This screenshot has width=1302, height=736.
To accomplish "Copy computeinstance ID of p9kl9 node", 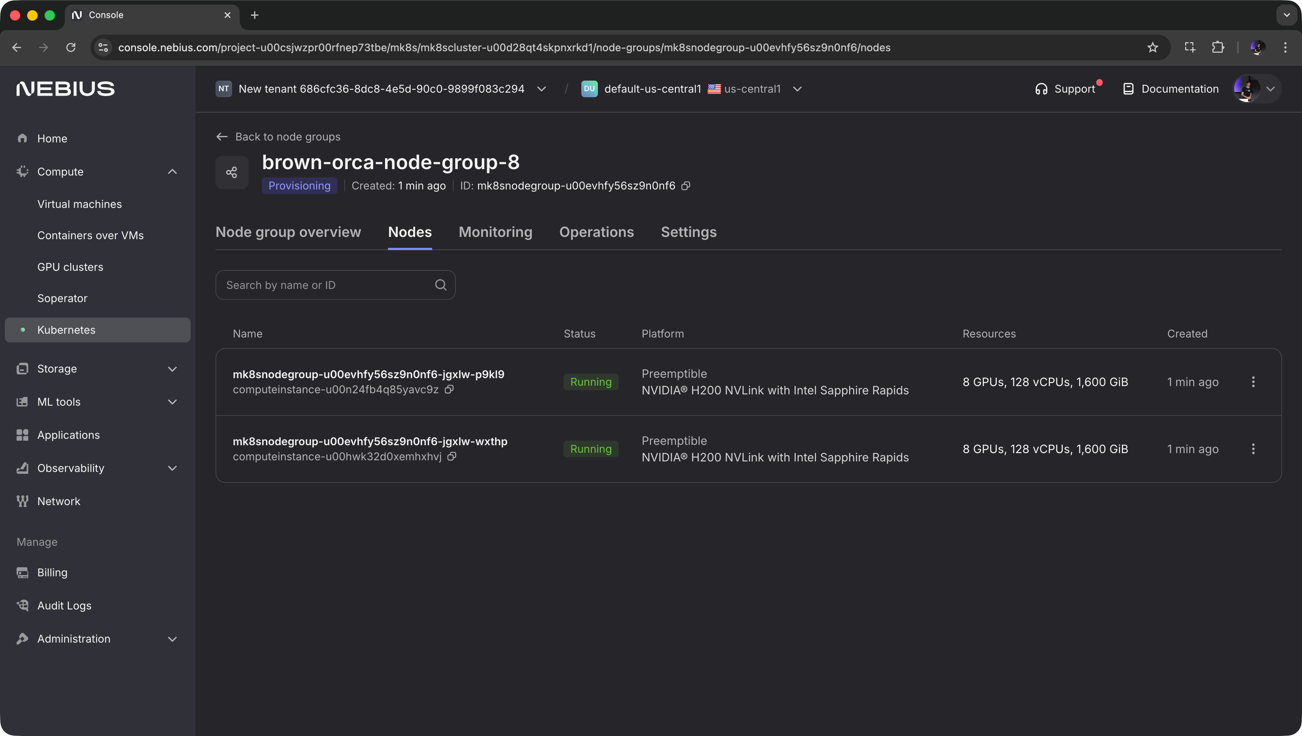I will (449, 389).
